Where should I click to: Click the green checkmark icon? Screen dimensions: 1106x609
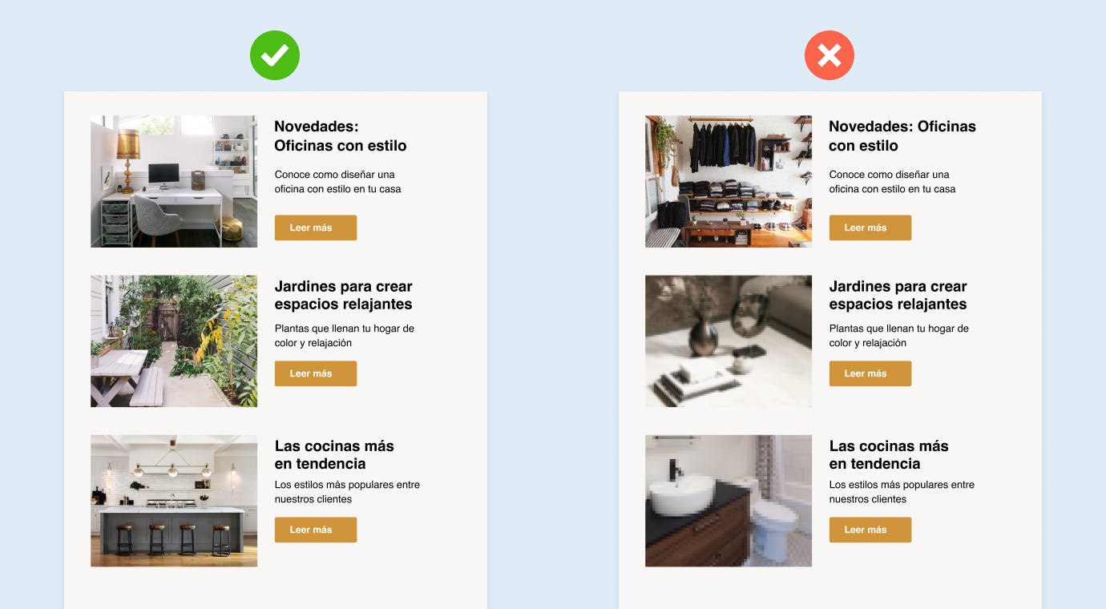[275, 55]
